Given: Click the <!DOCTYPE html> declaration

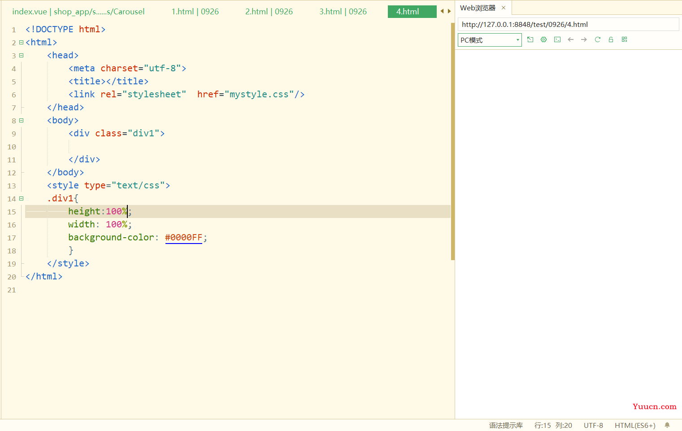Looking at the screenshot, I should pyautogui.click(x=65, y=29).
